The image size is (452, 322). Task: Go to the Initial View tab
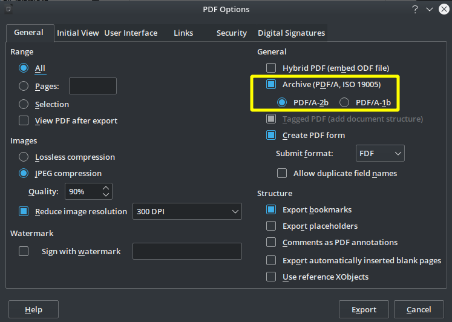click(77, 33)
